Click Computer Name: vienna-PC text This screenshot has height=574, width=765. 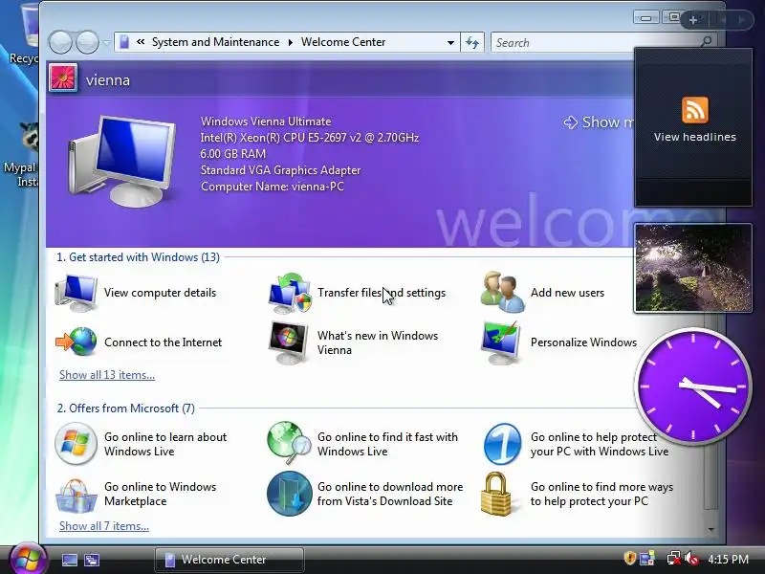273,187
